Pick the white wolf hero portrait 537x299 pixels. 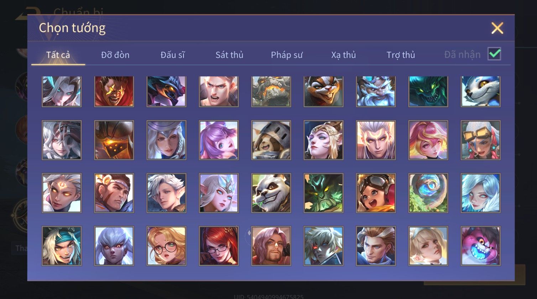[480, 92]
